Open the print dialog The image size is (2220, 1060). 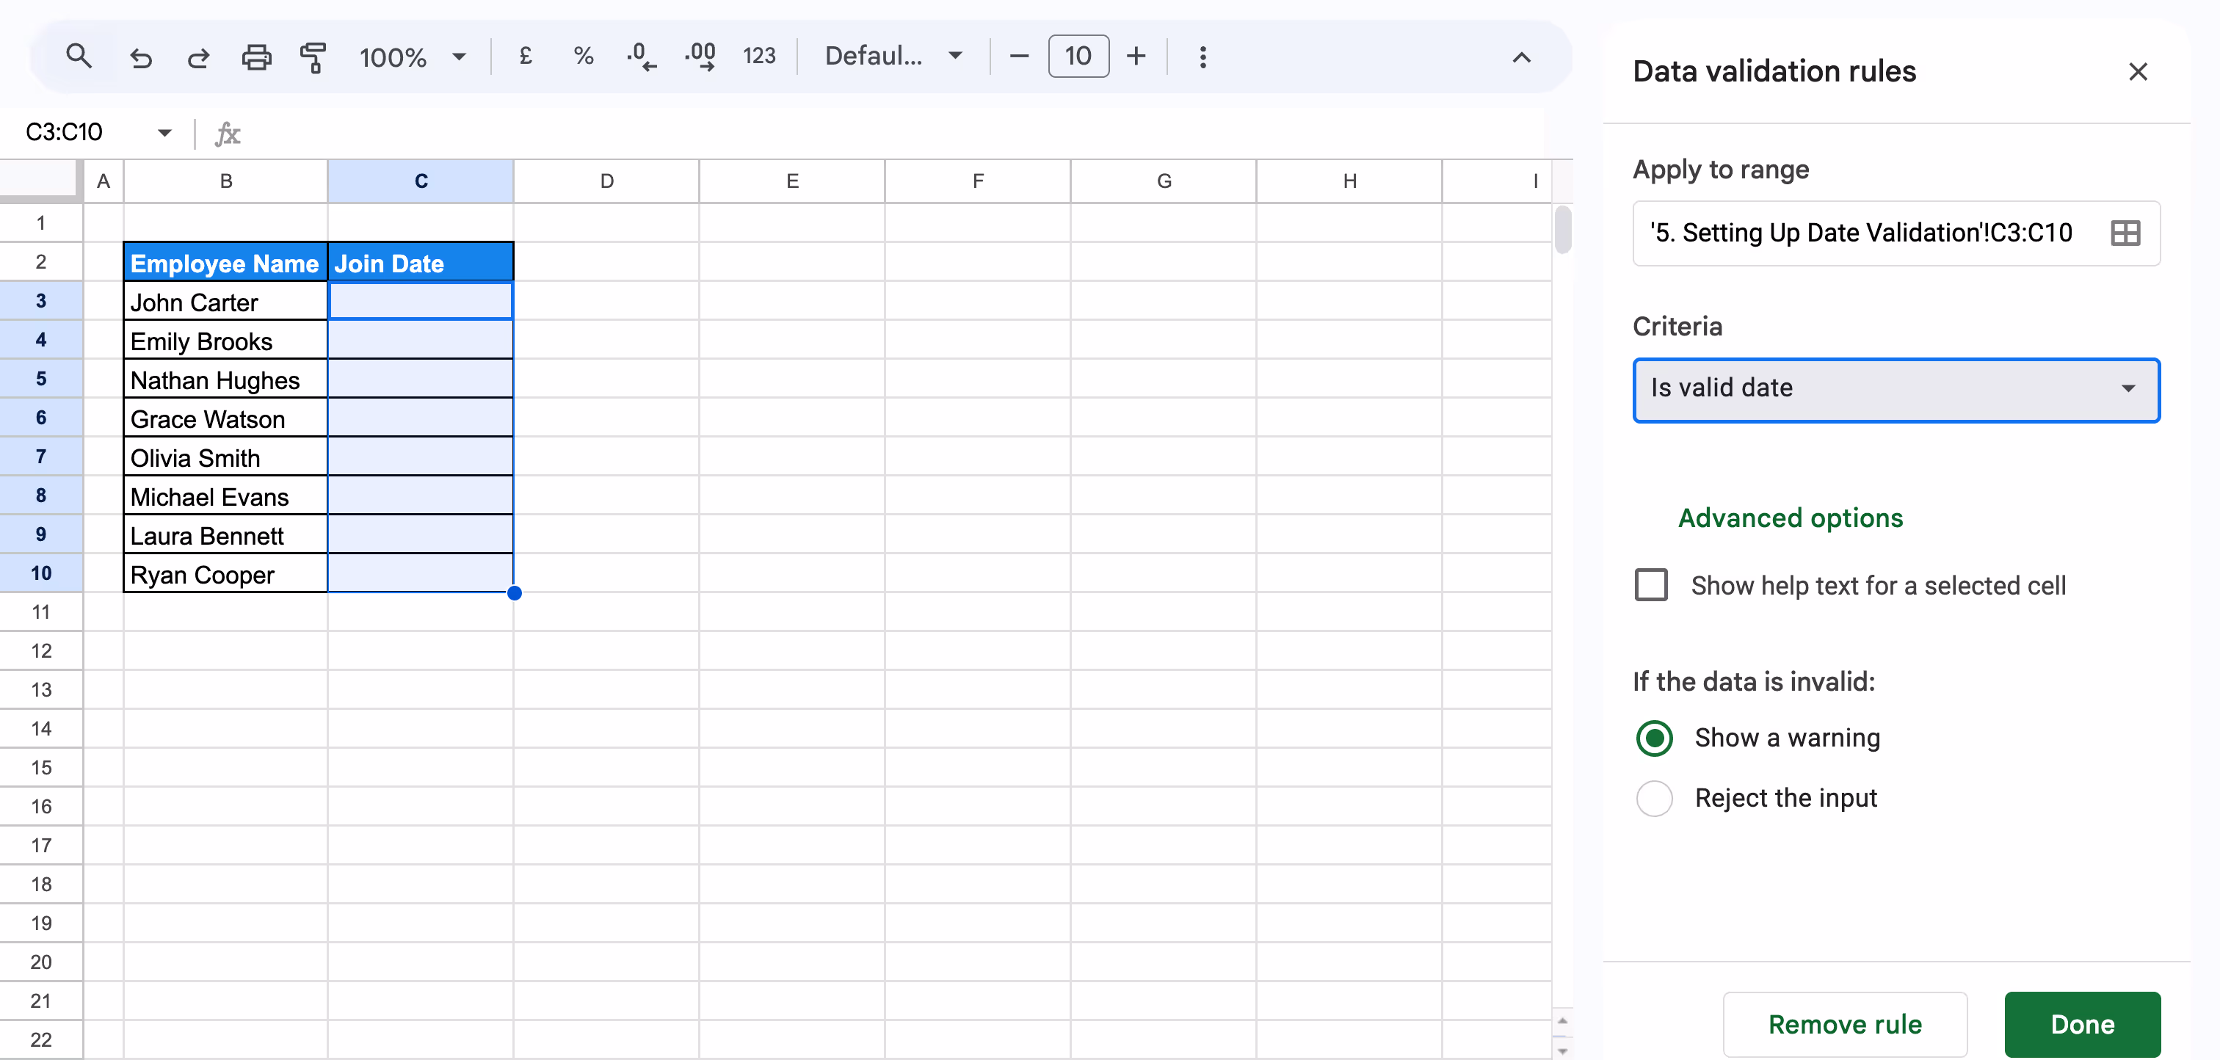pos(256,55)
